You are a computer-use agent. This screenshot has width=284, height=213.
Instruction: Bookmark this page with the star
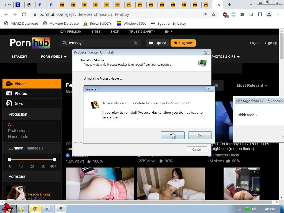[214, 14]
